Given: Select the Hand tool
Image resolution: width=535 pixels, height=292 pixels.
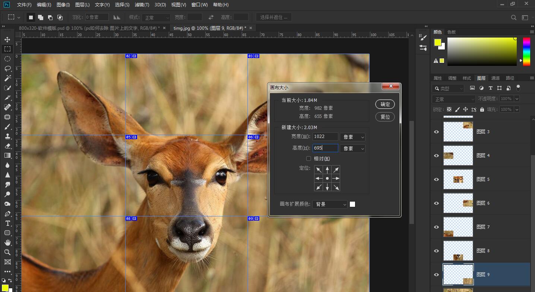Looking at the screenshot, I should [x=7, y=243].
